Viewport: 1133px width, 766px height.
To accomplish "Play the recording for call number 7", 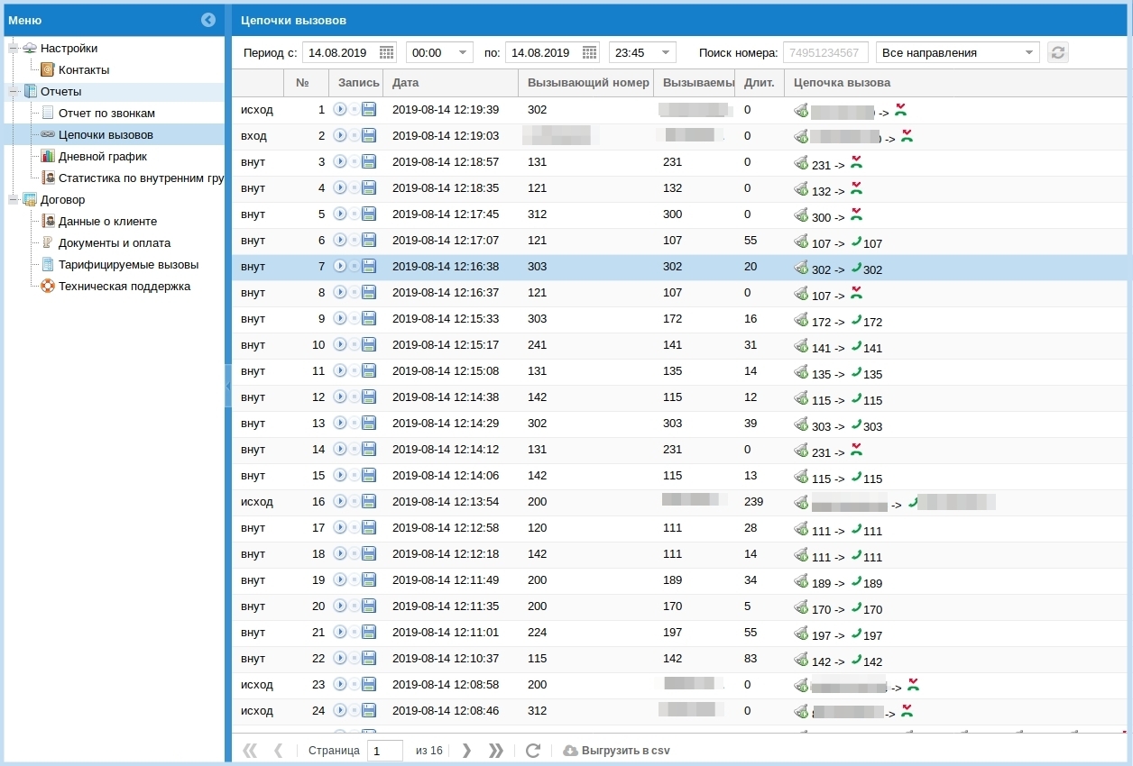I will pos(340,266).
